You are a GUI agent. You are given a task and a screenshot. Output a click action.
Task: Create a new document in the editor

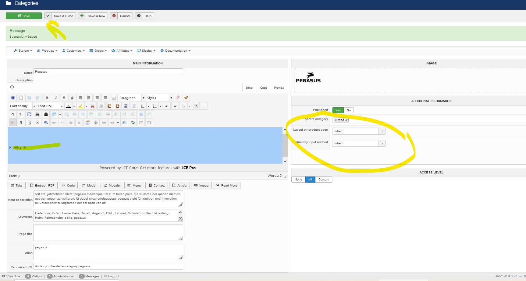click(21, 98)
